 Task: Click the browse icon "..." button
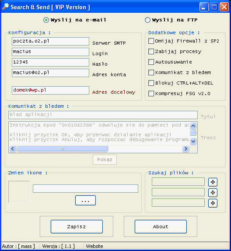point(85,201)
